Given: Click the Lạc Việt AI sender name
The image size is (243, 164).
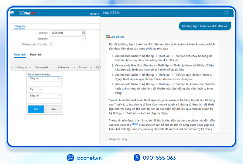Looking at the screenshot, I should (117, 37).
